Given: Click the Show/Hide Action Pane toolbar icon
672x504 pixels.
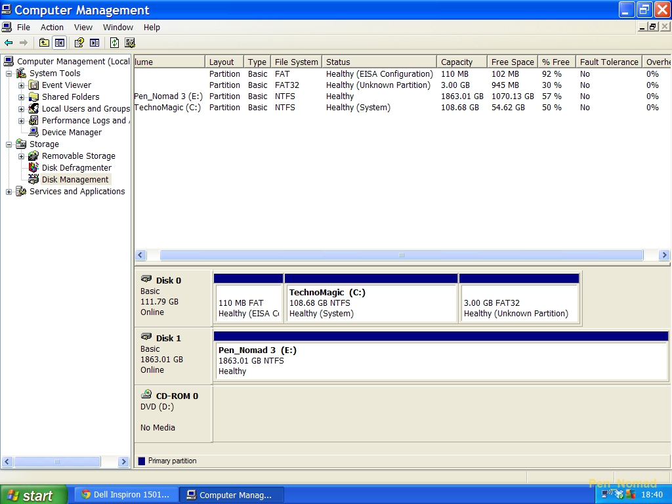Looking at the screenshot, I should click(94, 43).
